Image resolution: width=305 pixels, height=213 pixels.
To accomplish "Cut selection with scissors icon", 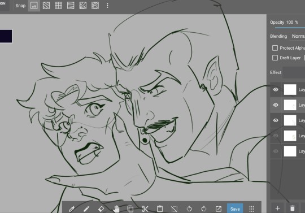I will pyautogui.click(x=145, y=209).
